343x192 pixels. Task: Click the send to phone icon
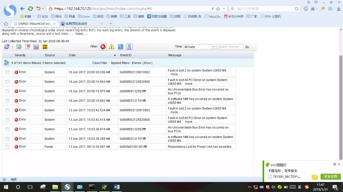(x=305, y=8)
